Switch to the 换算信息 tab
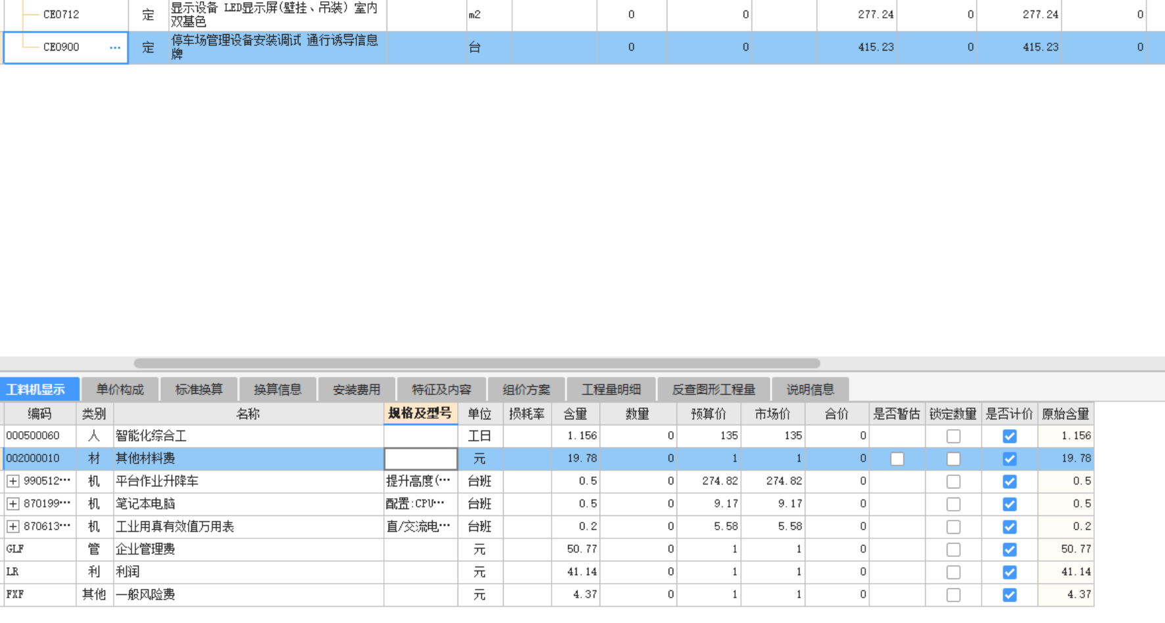 (x=277, y=389)
